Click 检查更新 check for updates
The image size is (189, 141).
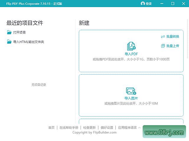(x=89, y=127)
